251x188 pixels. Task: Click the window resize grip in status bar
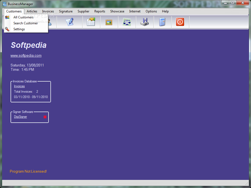(247, 184)
